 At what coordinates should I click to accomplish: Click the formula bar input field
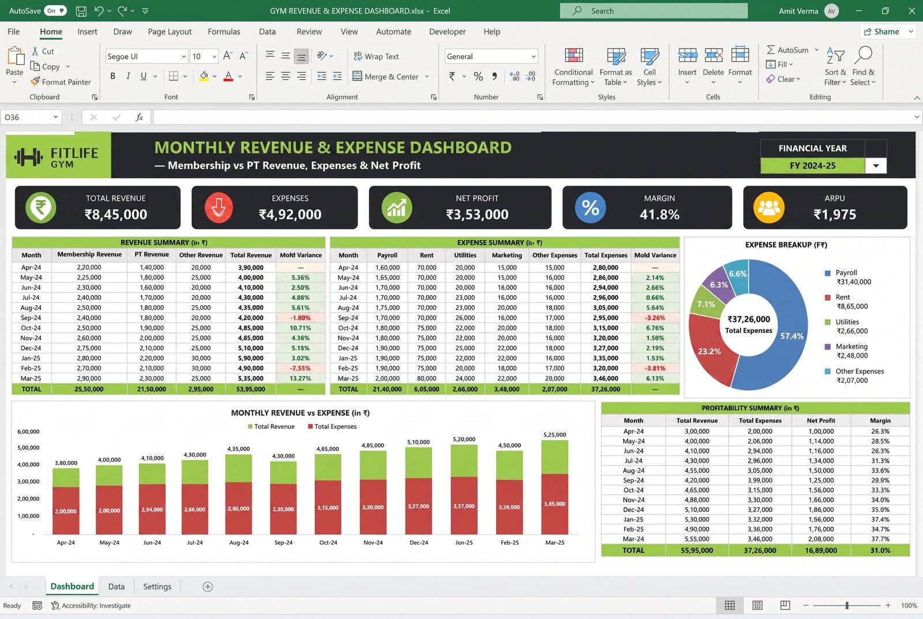point(532,117)
